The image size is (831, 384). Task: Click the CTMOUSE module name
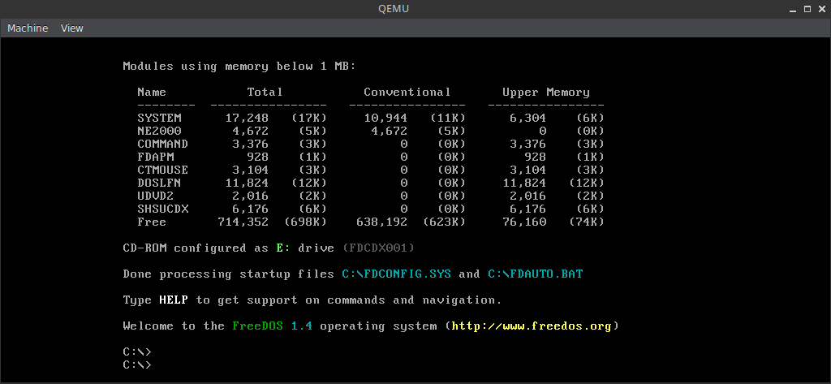(x=162, y=170)
